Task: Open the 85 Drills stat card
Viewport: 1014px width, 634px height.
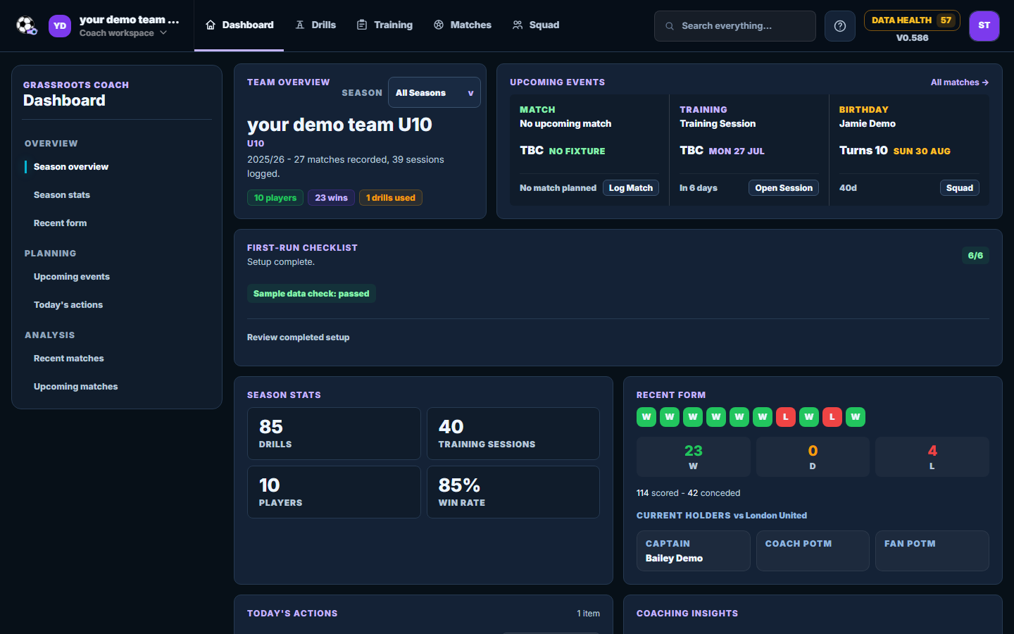Action: (x=334, y=434)
